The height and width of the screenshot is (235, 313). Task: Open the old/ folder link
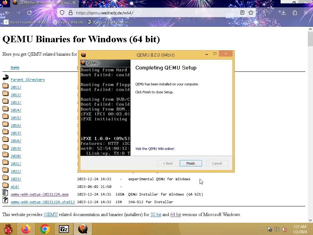point(15,187)
